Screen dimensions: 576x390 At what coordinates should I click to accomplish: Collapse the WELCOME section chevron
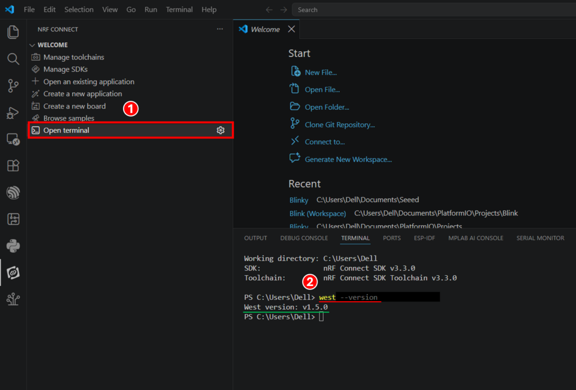tap(32, 45)
